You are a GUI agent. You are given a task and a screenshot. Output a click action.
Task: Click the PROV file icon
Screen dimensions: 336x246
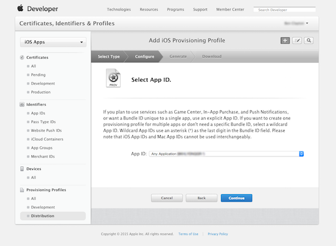[x=113, y=78]
